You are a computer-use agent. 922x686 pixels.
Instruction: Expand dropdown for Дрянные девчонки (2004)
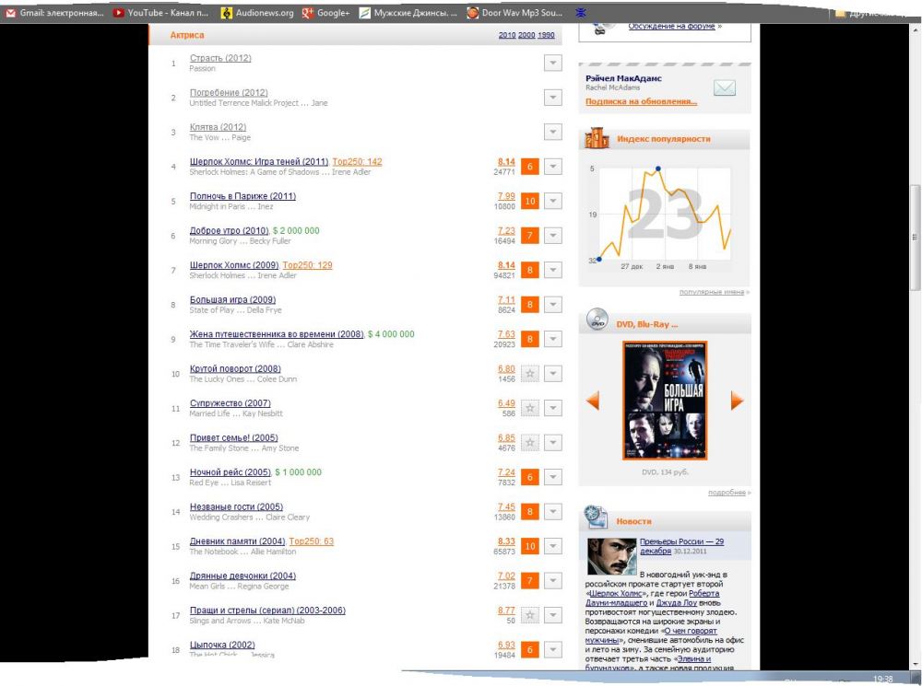552,581
